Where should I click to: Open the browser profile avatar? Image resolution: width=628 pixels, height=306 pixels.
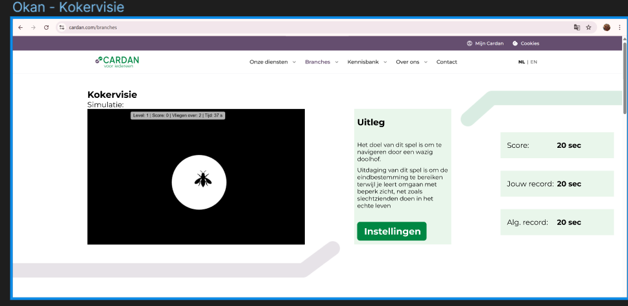tap(607, 27)
